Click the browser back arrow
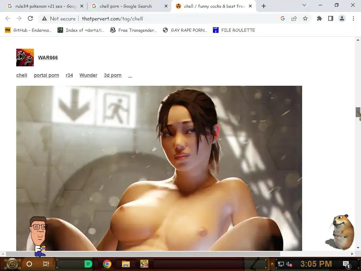361x271 pixels. (x=8, y=18)
